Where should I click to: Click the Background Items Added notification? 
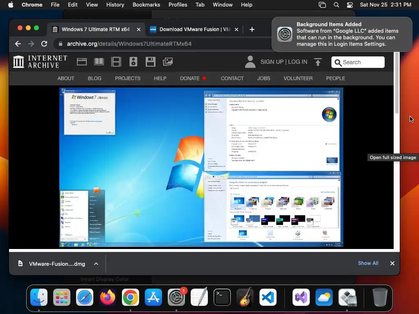[x=342, y=34]
